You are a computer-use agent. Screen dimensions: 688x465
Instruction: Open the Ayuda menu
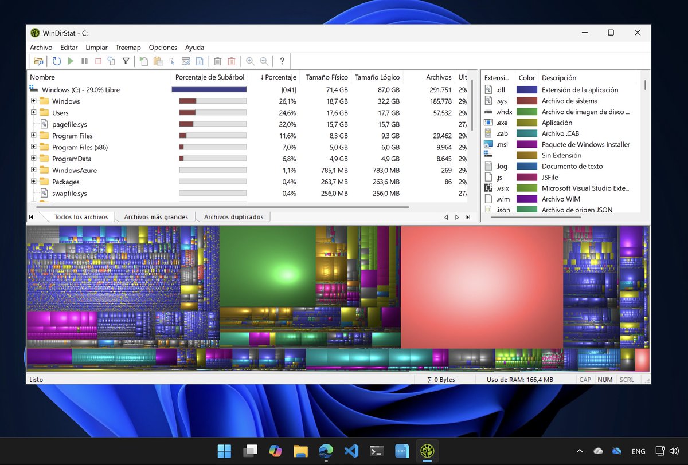[x=195, y=48]
